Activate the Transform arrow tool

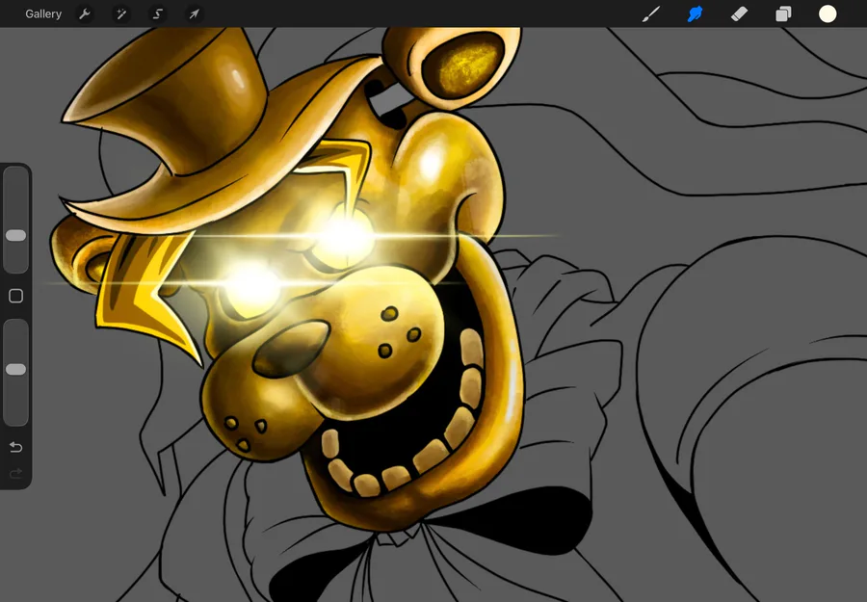[x=194, y=13]
